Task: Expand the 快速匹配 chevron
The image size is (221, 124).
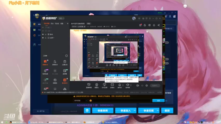Action: [157, 110]
